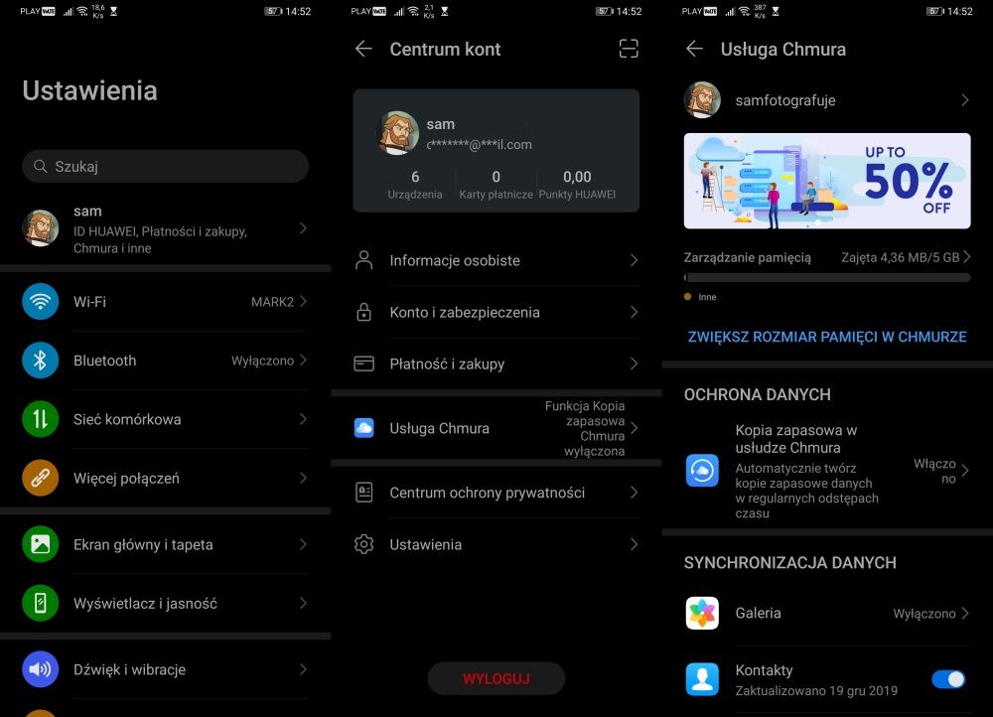Open Wyświetlacz i jasność entry
Viewport: 993px width, 717px height.
coord(165,603)
